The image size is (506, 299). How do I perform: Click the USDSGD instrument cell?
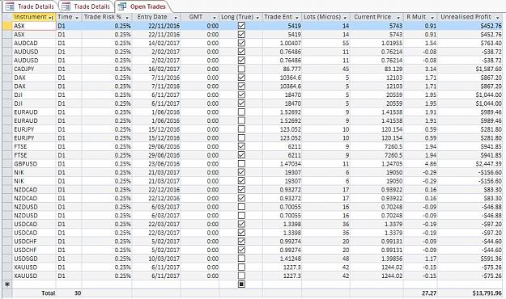(x=34, y=259)
